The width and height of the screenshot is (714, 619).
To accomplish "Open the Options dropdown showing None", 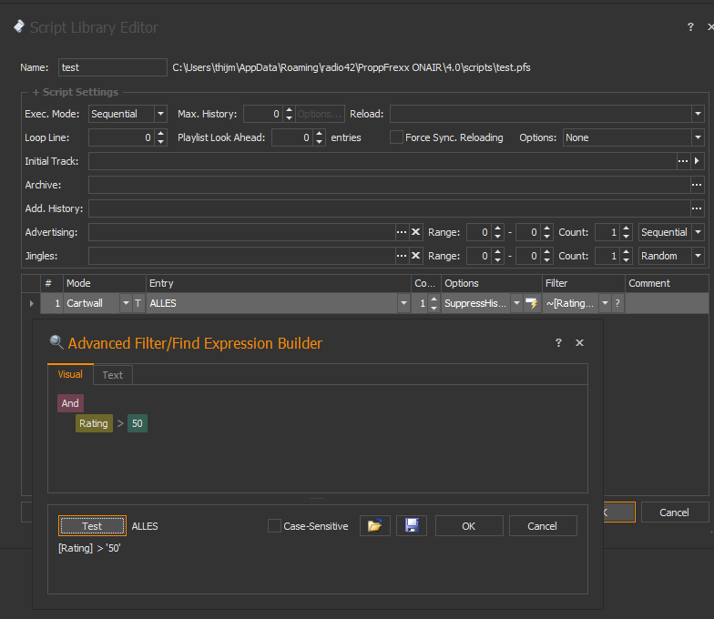I will click(x=698, y=137).
